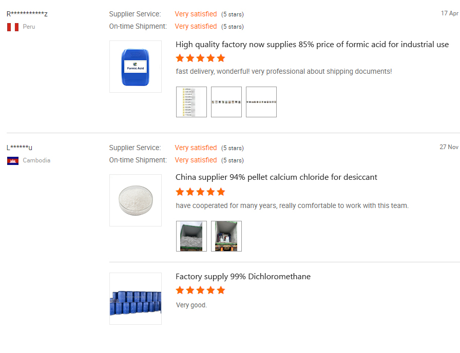
Task: Open the 94% pellet calcium chloride title link
Action: [276, 177]
